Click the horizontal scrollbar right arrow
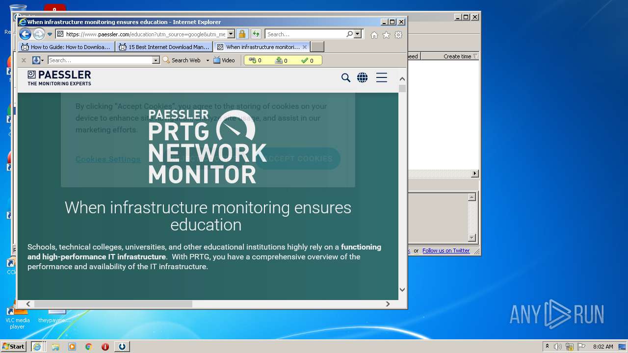628x353 pixels. click(388, 304)
